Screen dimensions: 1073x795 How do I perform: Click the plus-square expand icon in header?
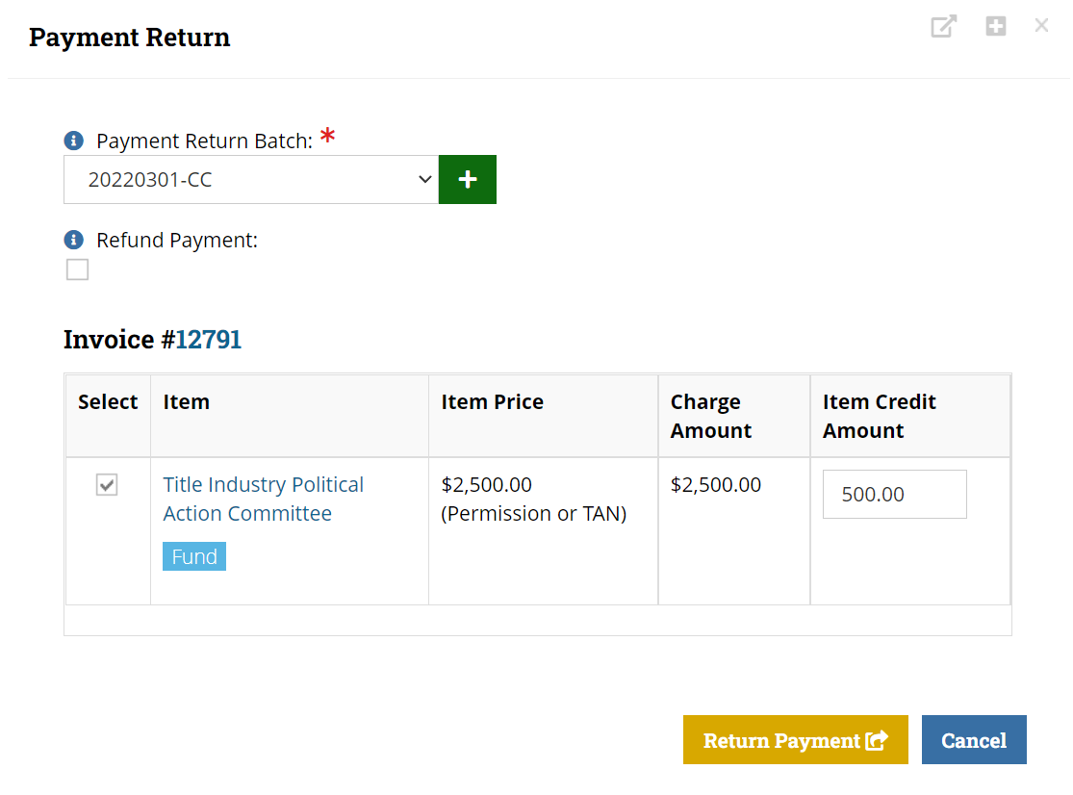point(996,26)
